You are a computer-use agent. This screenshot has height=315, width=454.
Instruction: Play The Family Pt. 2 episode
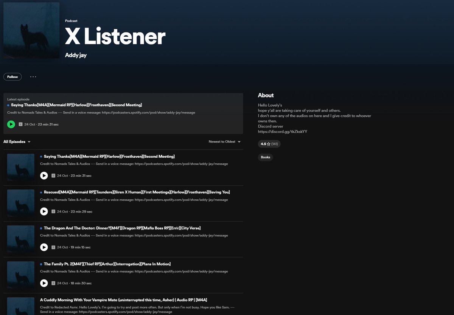tap(44, 283)
